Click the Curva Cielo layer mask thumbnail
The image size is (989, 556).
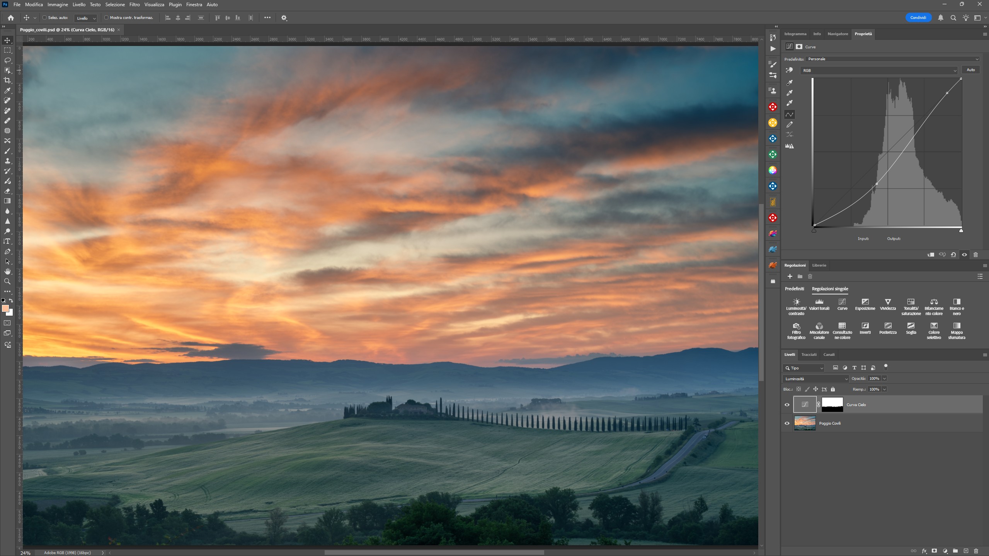[832, 405]
